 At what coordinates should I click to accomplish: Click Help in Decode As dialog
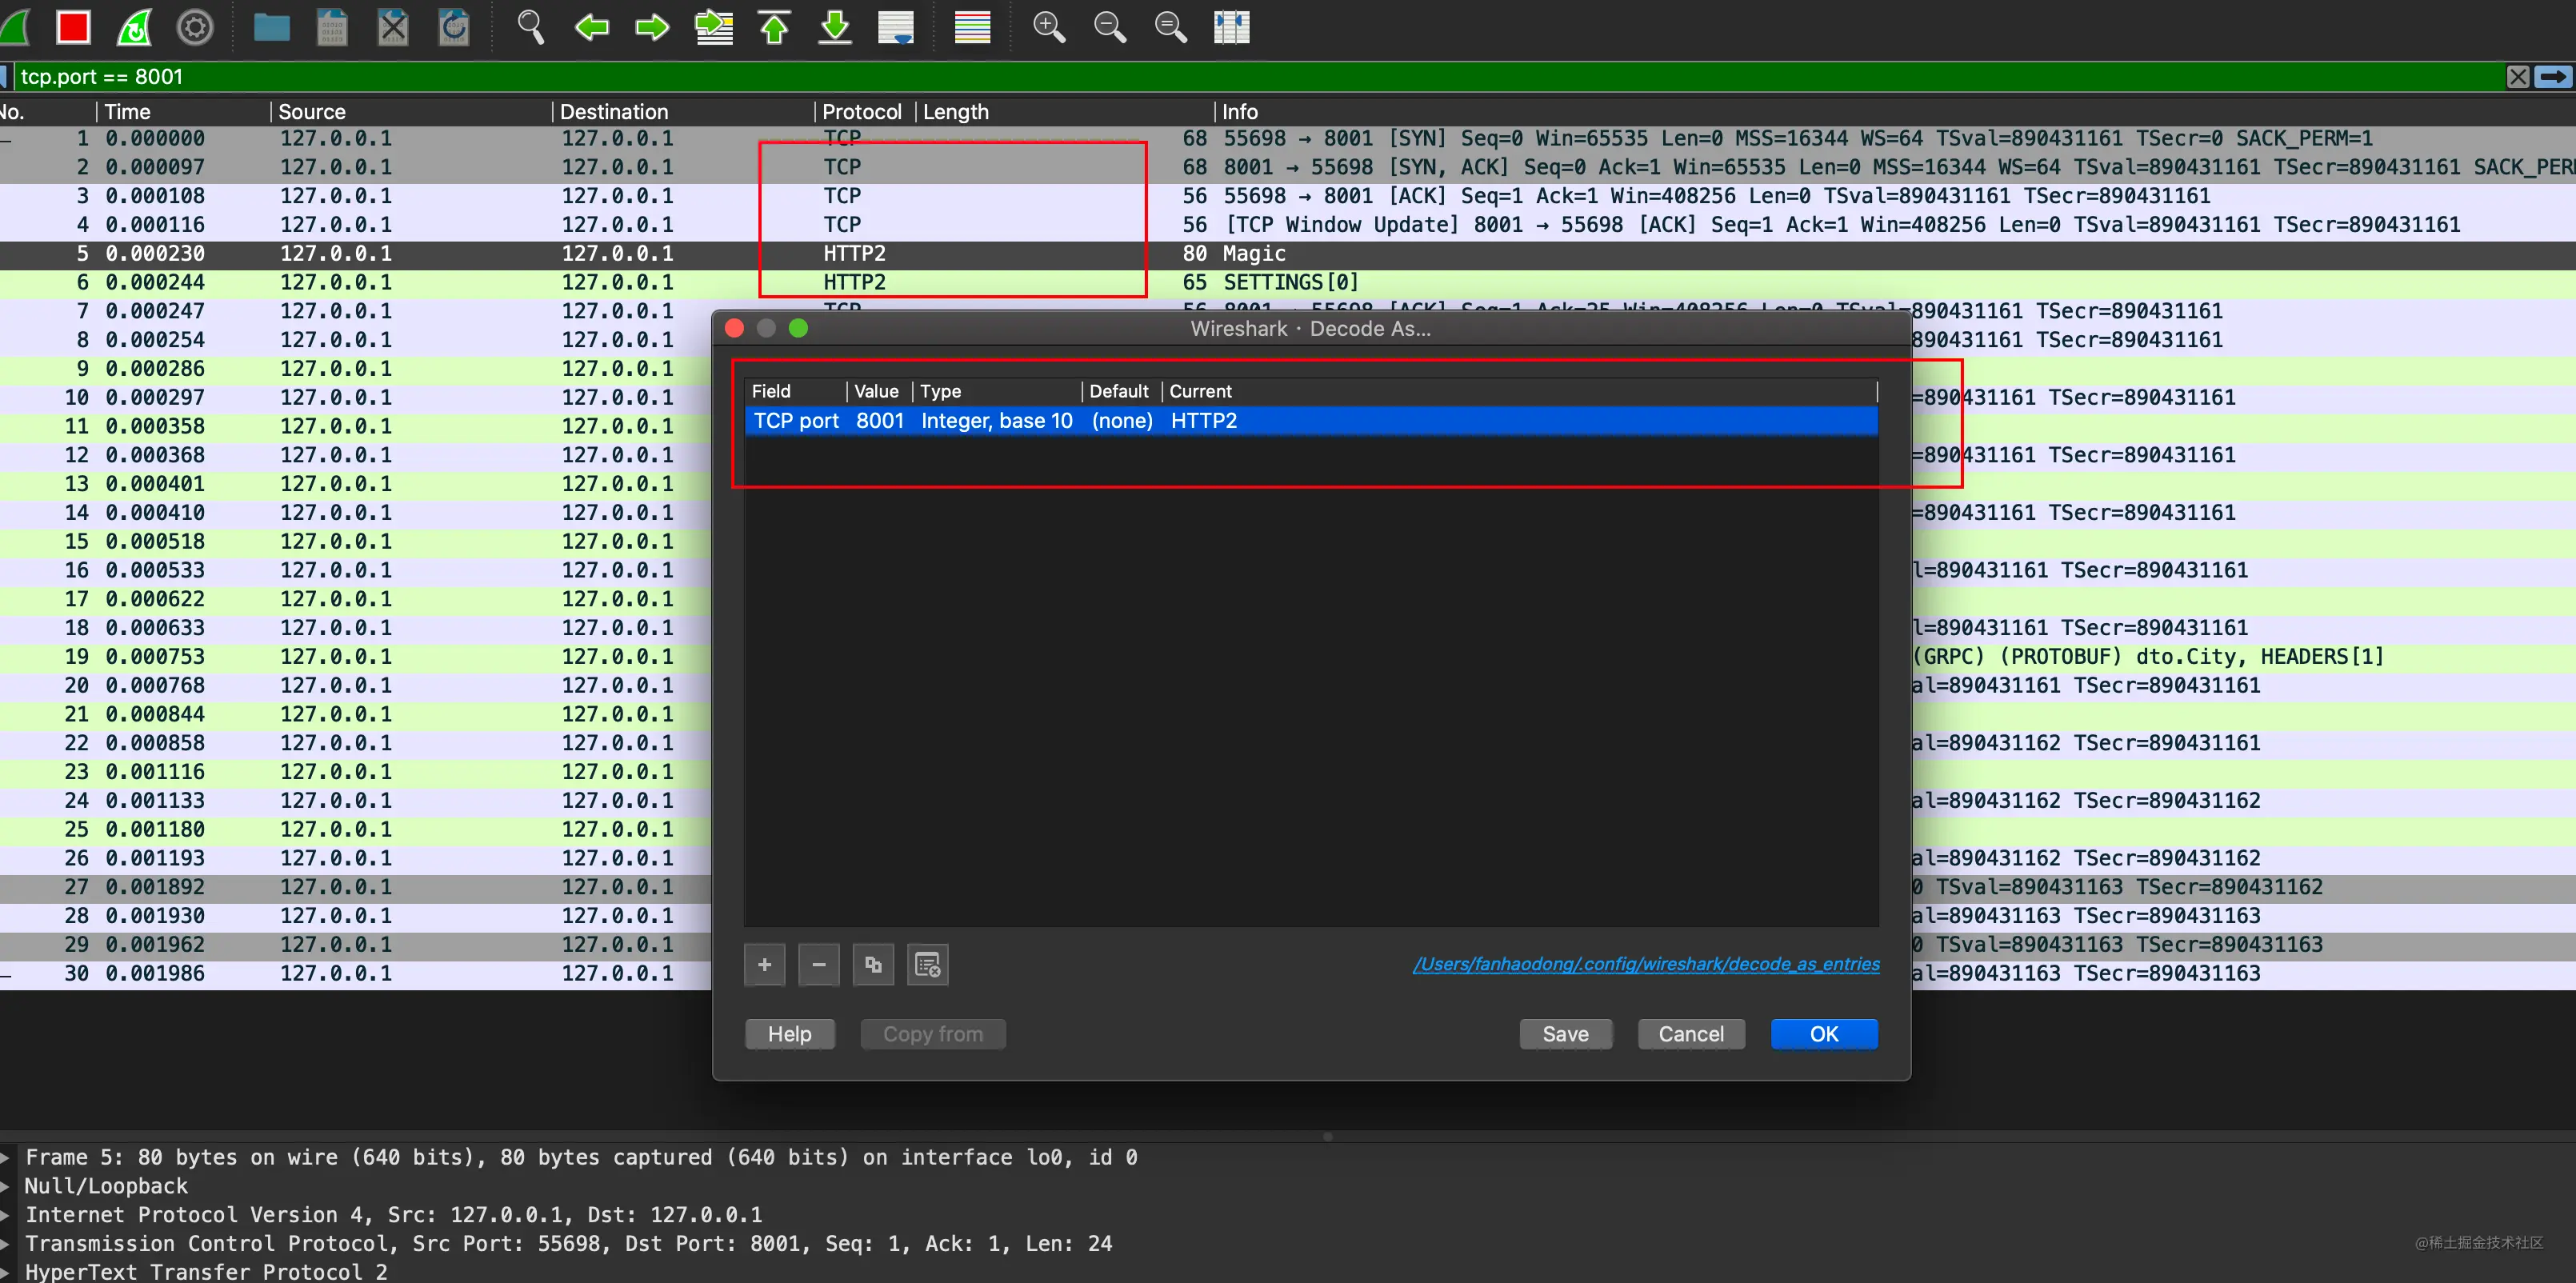click(x=790, y=1035)
